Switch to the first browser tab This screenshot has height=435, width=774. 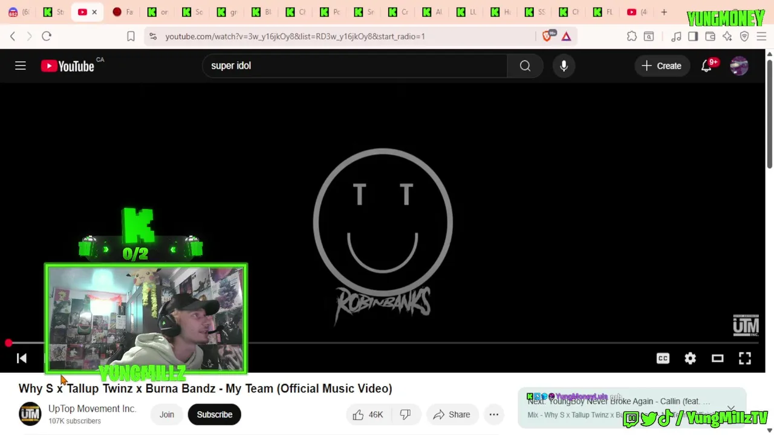tap(18, 12)
